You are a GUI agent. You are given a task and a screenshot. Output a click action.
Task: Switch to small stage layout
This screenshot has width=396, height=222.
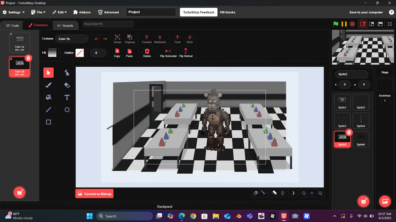pyautogui.click(x=363, y=24)
